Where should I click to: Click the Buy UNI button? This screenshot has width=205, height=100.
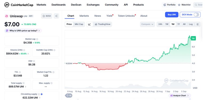(172, 15)
